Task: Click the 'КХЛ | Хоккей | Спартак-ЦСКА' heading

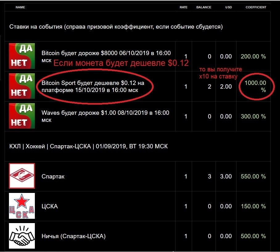Action: (x=89, y=146)
